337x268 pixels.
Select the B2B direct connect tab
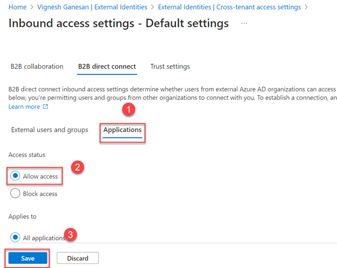pos(107,66)
